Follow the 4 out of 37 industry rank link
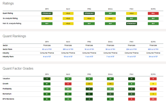Screen dimensions: 166x104 pos(47,57)
